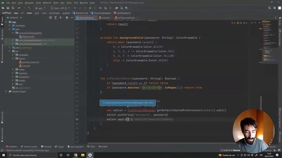The height and width of the screenshot is (158, 282).
Task: Run the app with the green play icon
Action: click(75, 8)
